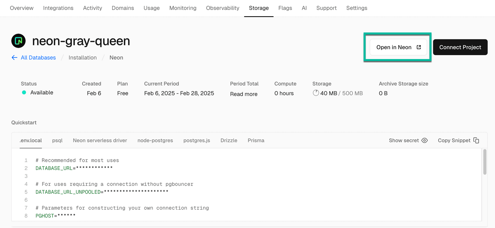Open the Prisma snippet tab
Screen dimensions: 495x228
tap(256, 140)
